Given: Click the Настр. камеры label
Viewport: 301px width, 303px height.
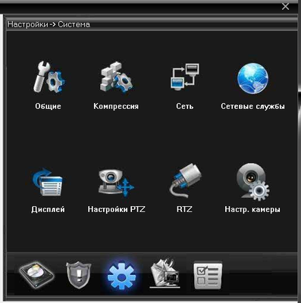Looking at the screenshot, I should (x=252, y=209).
